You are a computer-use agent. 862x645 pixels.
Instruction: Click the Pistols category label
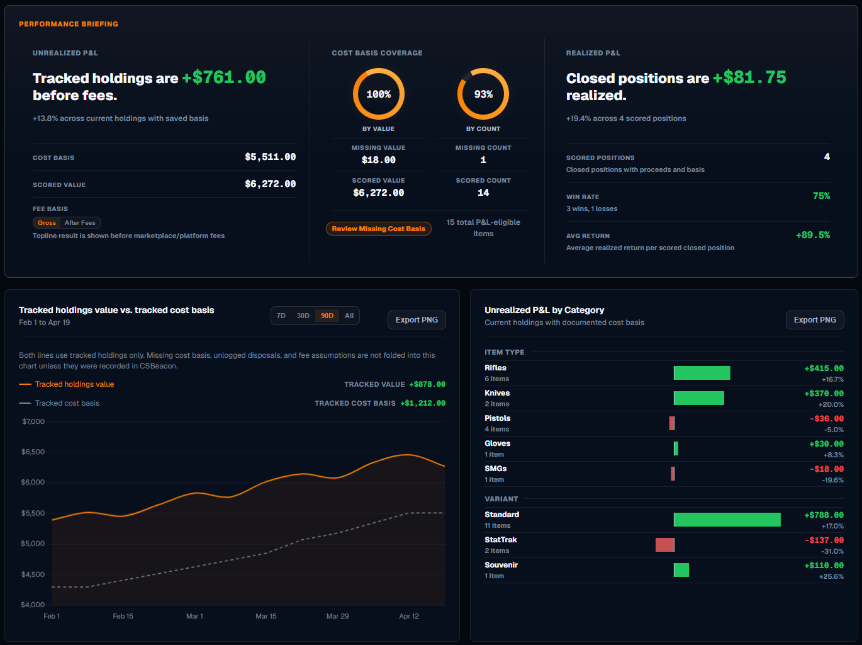click(498, 418)
